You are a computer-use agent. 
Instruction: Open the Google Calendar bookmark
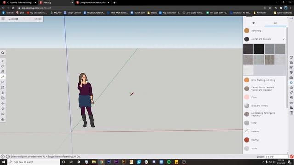[x=73, y=13]
